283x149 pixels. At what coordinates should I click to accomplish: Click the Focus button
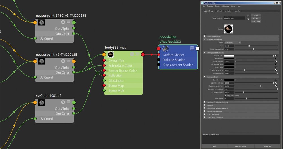point(256,15)
